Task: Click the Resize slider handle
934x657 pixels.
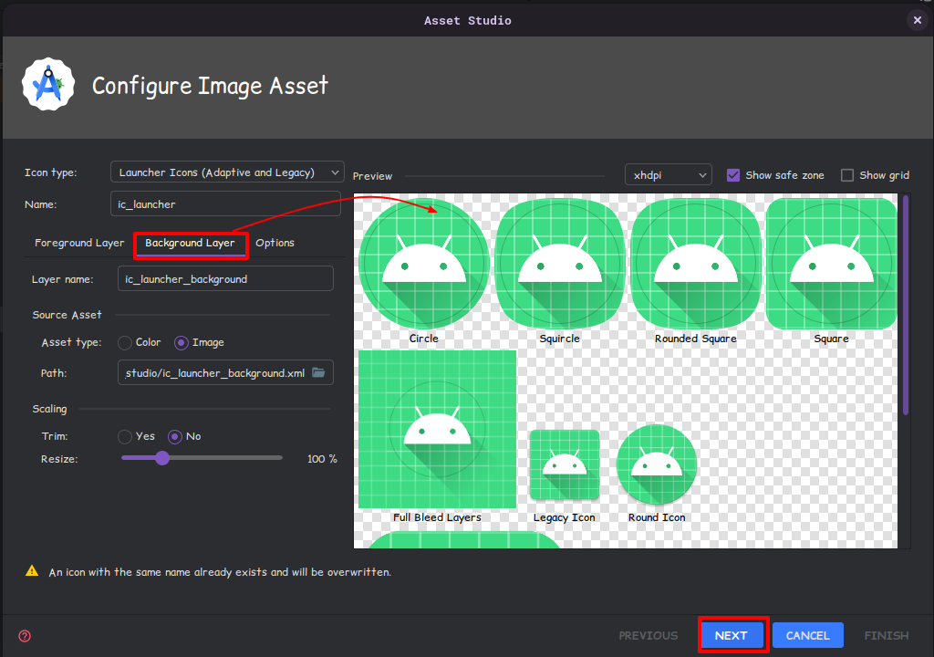Action: coord(162,458)
